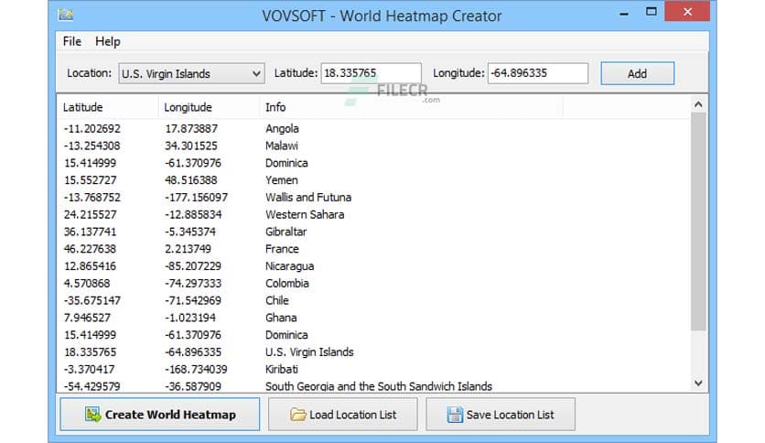Select the Gibraltar row

[373, 232]
